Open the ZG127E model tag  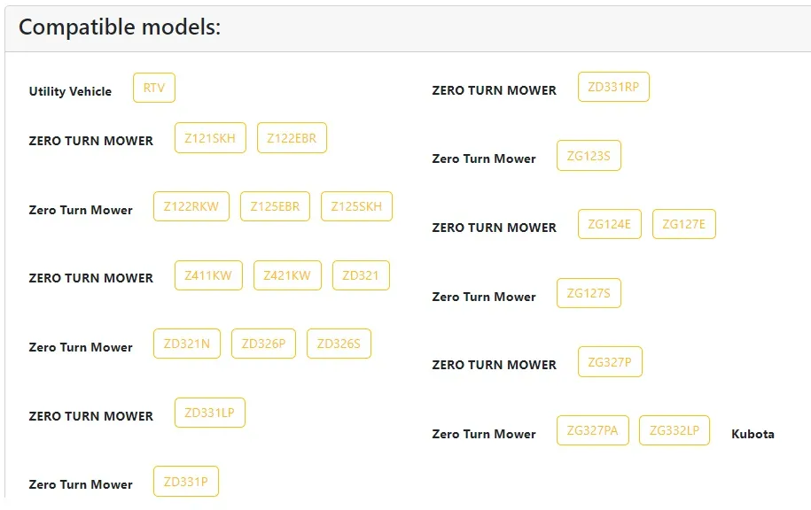683,224
